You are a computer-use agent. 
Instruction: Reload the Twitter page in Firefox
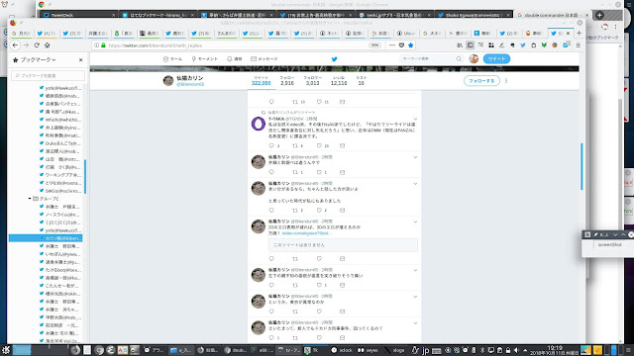click(37, 45)
